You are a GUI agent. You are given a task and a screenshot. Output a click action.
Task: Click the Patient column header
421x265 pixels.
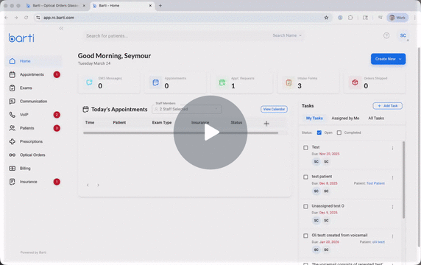119,122
